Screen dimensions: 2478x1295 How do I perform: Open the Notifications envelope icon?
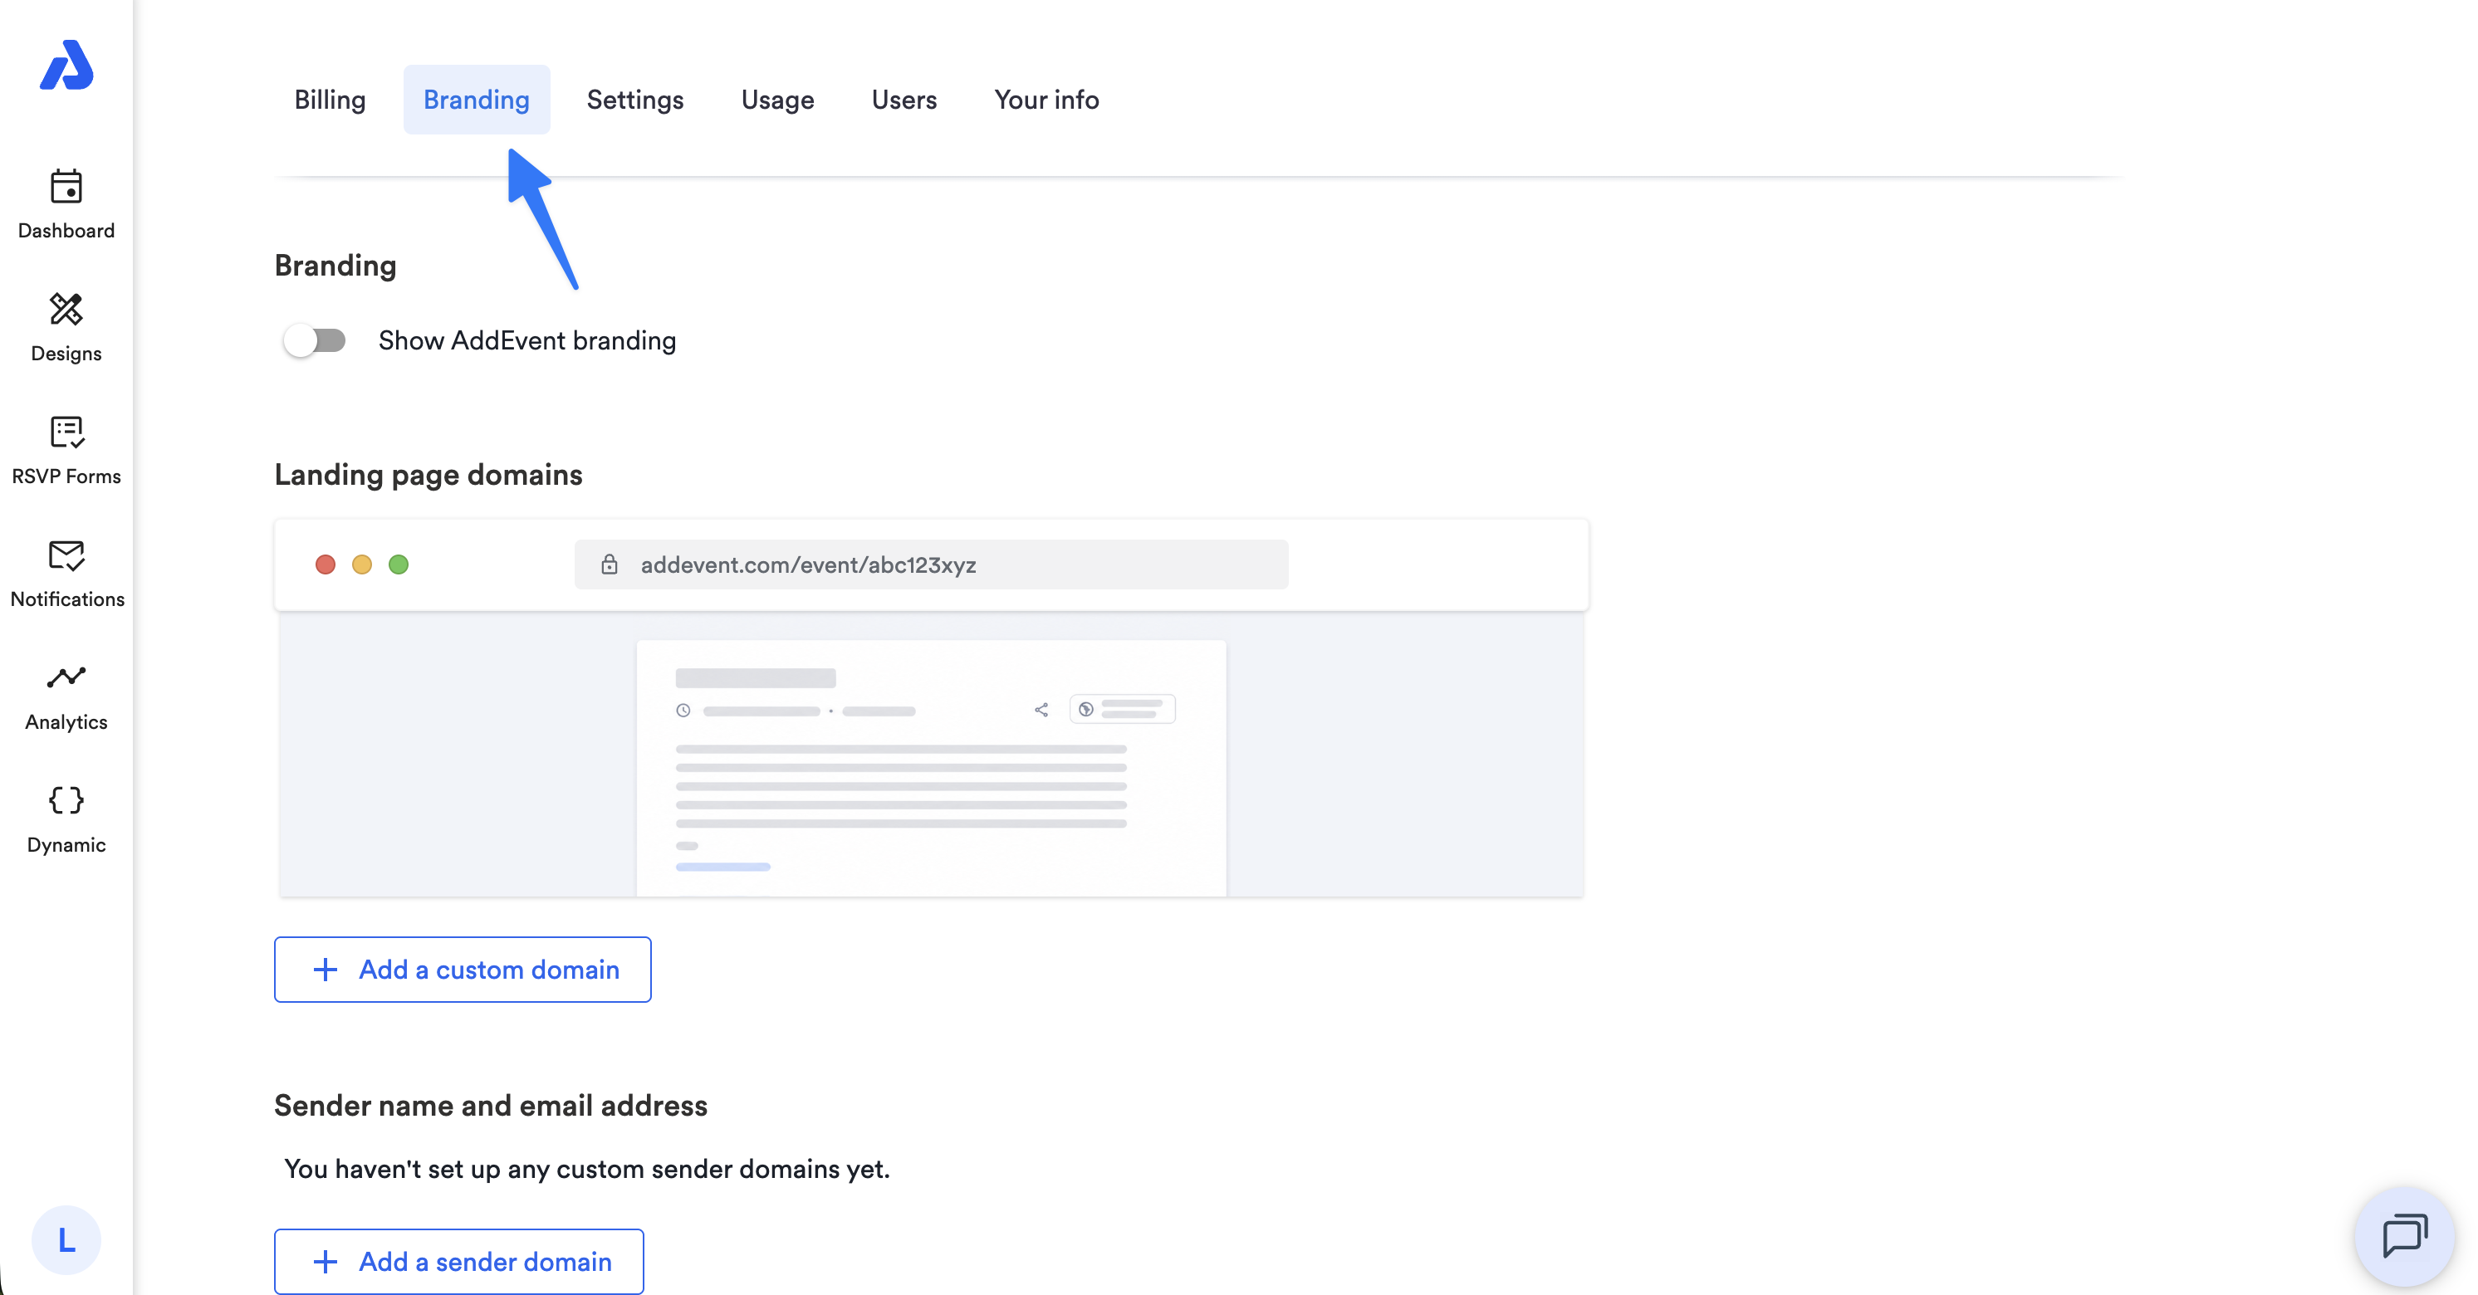pyautogui.click(x=66, y=555)
